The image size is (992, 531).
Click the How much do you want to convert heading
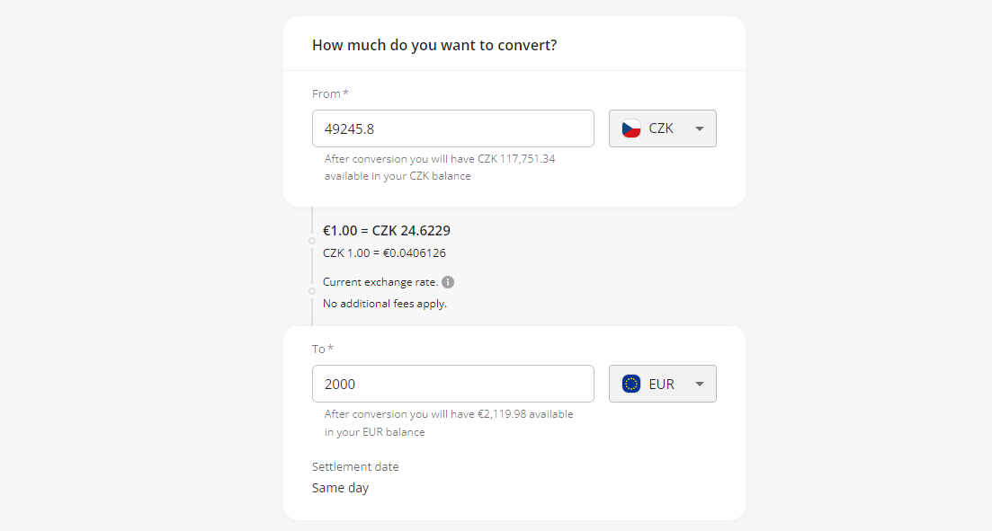434,46
